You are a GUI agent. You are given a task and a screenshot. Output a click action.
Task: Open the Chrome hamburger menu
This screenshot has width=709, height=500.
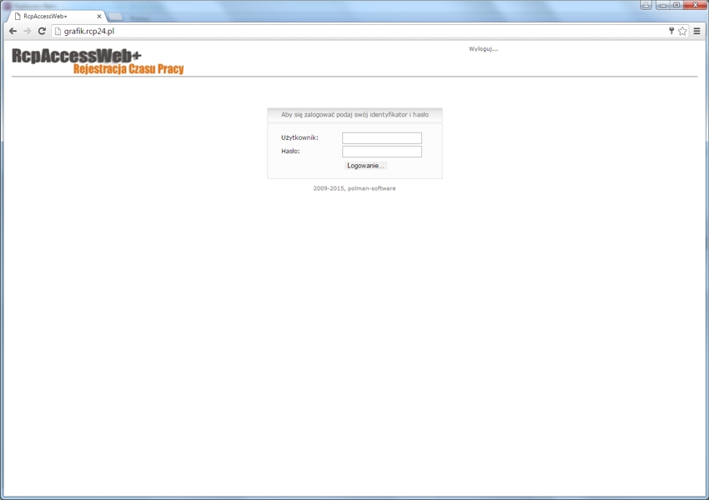(x=697, y=31)
